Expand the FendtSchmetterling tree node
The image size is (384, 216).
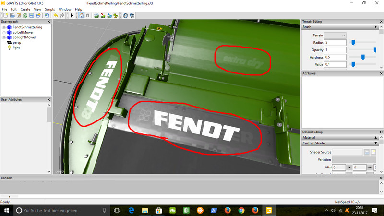tap(4, 27)
